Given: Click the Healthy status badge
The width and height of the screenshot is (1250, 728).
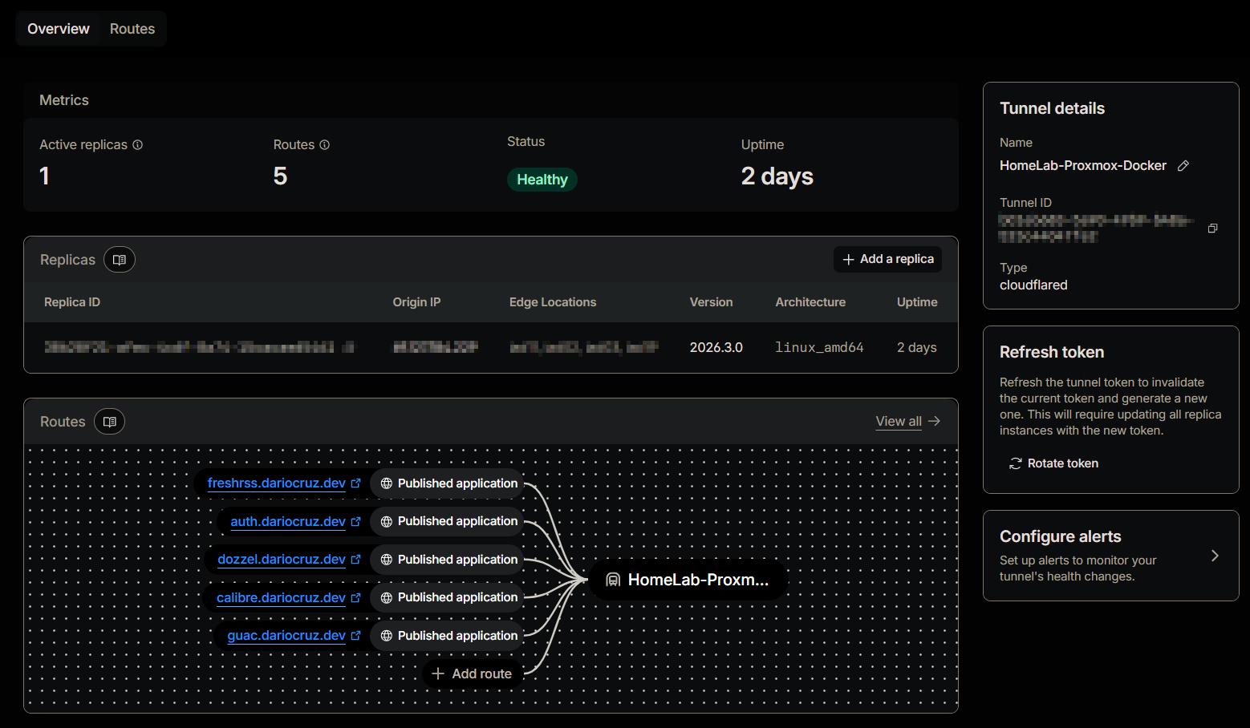Looking at the screenshot, I should (x=542, y=180).
